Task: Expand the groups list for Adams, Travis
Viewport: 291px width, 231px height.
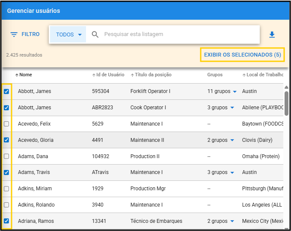Action: point(232,173)
